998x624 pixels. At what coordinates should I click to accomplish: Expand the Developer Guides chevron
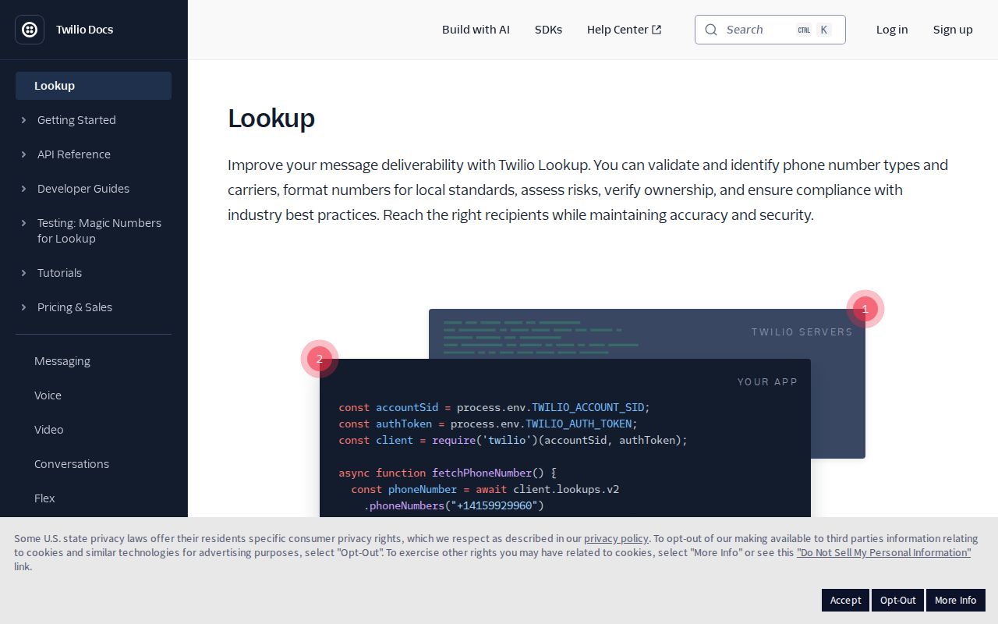pyautogui.click(x=23, y=189)
